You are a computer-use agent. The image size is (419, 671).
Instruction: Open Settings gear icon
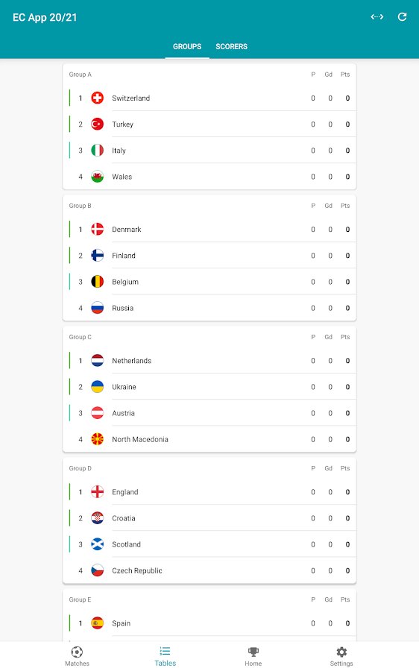tap(341, 652)
